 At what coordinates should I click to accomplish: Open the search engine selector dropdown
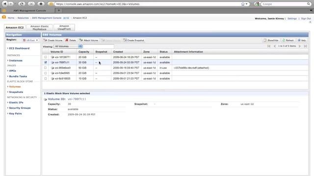tap(258, 4)
